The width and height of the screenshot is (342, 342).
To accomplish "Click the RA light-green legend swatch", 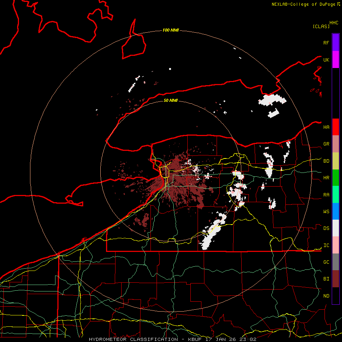I will 336,195.
